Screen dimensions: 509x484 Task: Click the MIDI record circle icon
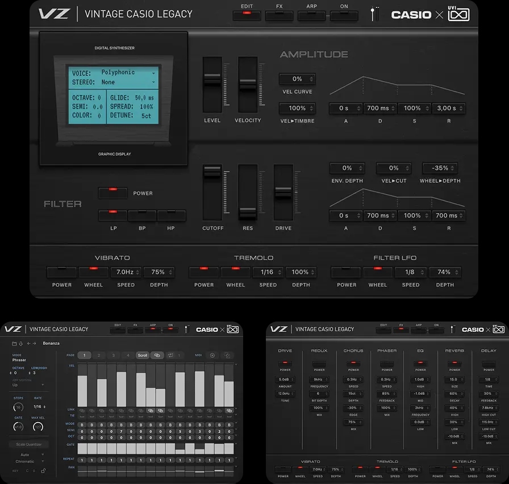pos(213,355)
